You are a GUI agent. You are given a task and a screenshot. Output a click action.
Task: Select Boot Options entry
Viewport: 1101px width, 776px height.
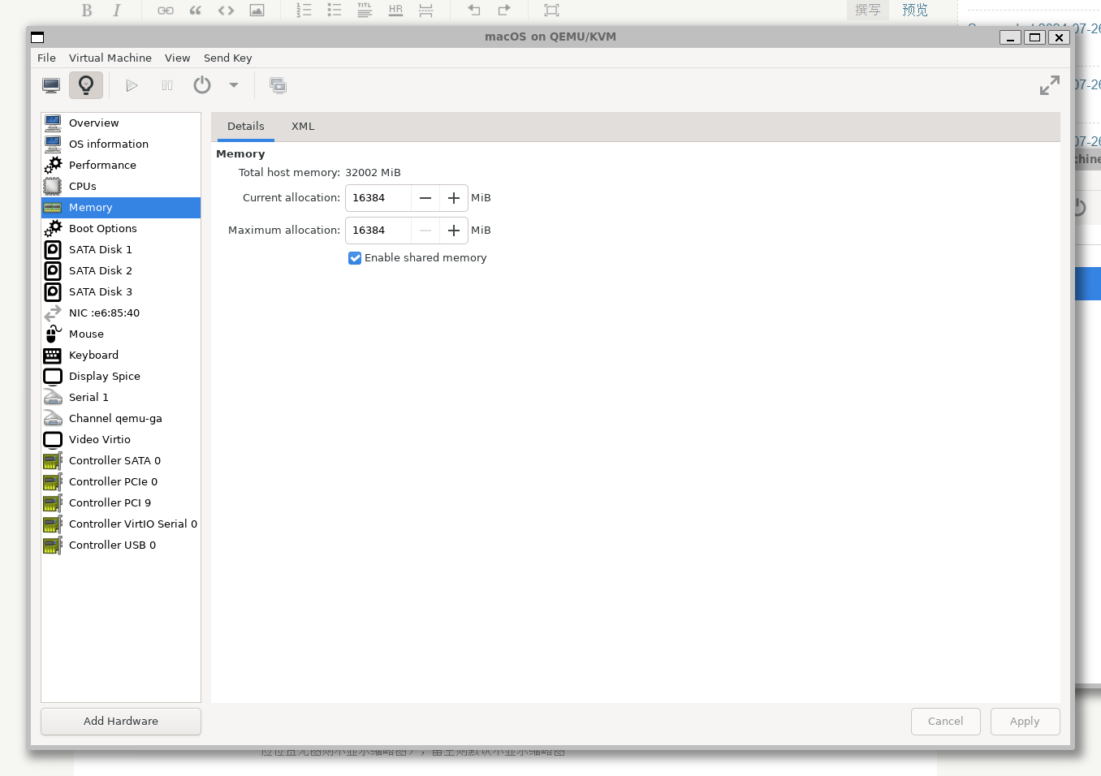(121, 229)
